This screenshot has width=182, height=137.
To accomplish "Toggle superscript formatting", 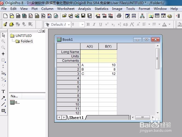I will pos(107,24).
